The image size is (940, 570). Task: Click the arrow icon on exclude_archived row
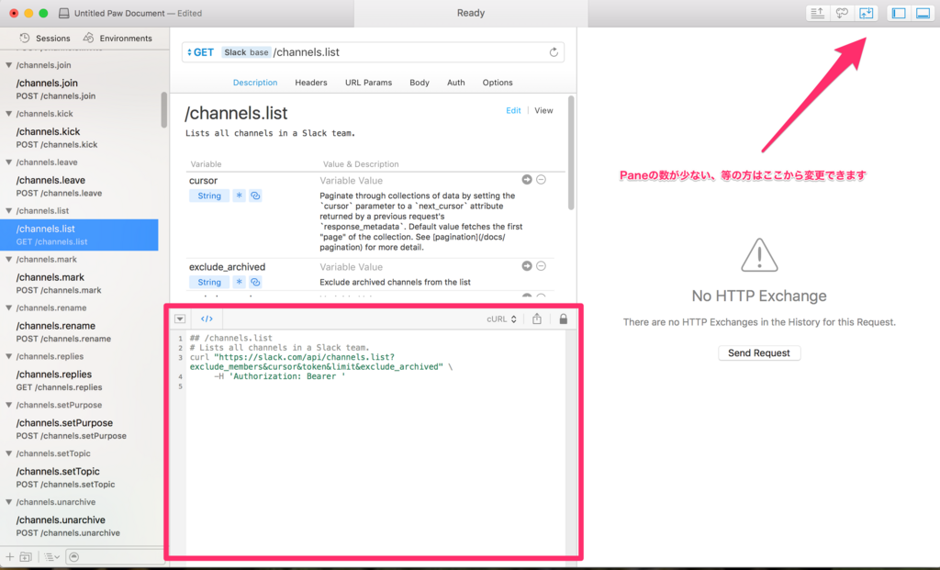(526, 266)
